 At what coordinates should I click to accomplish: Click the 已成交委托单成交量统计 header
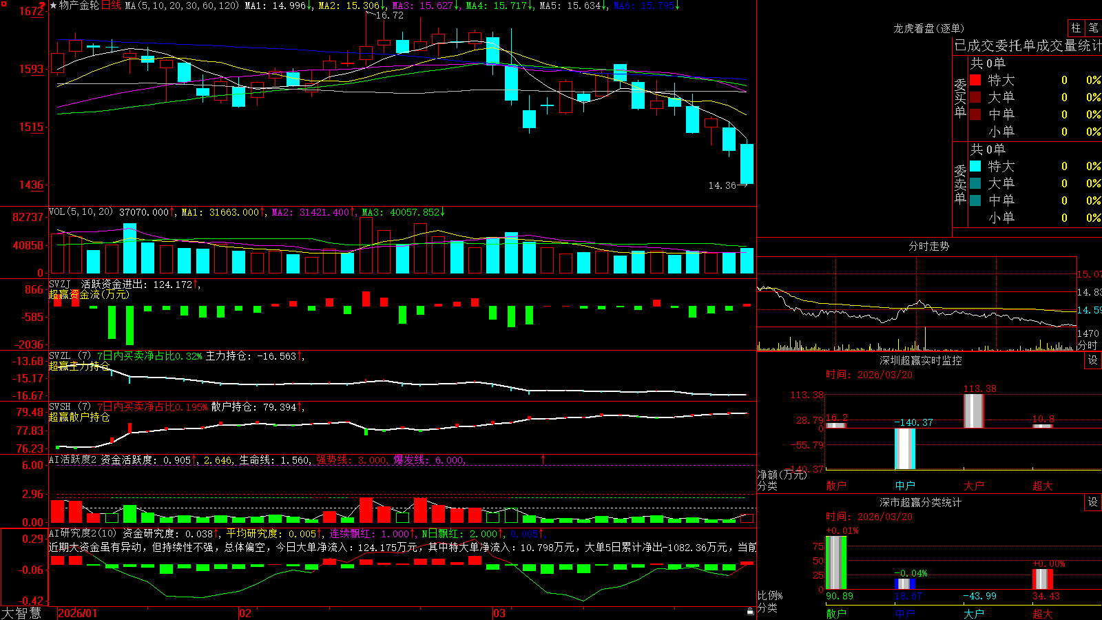(x=1028, y=45)
